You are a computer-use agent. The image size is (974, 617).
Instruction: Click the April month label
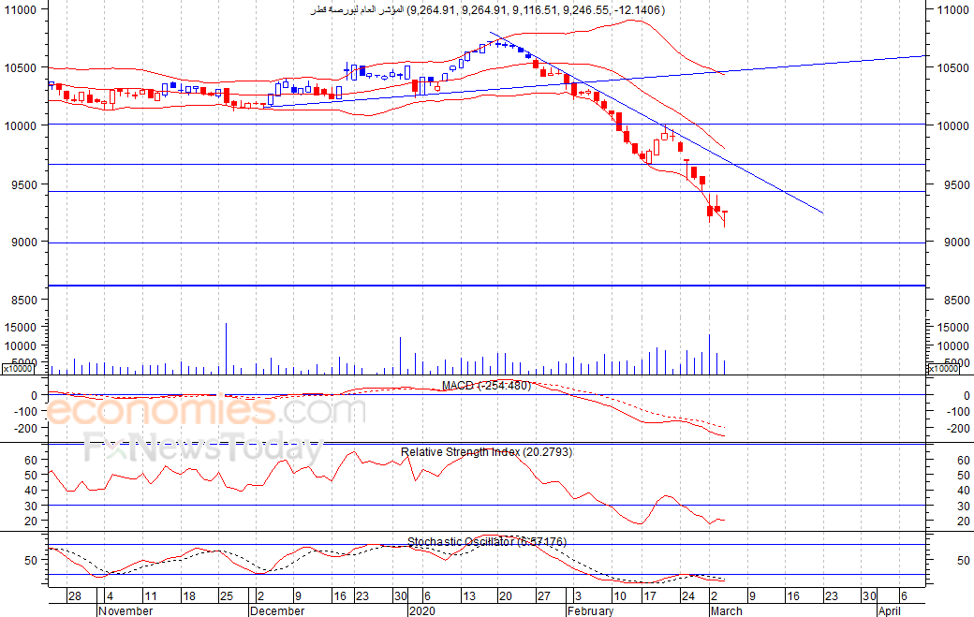pyautogui.click(x=890, y=610)
